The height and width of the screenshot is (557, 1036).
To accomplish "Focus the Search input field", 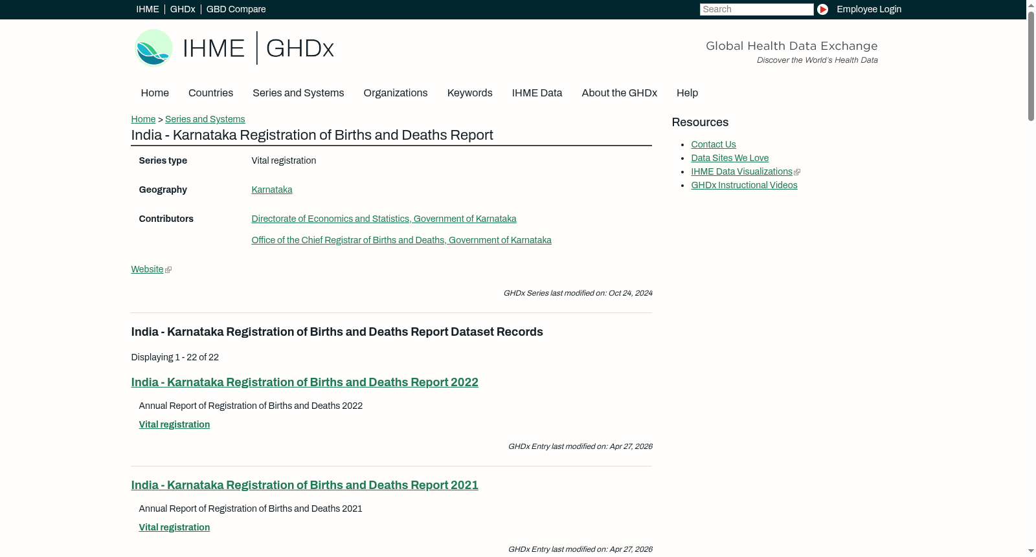I will pos(756,9).
